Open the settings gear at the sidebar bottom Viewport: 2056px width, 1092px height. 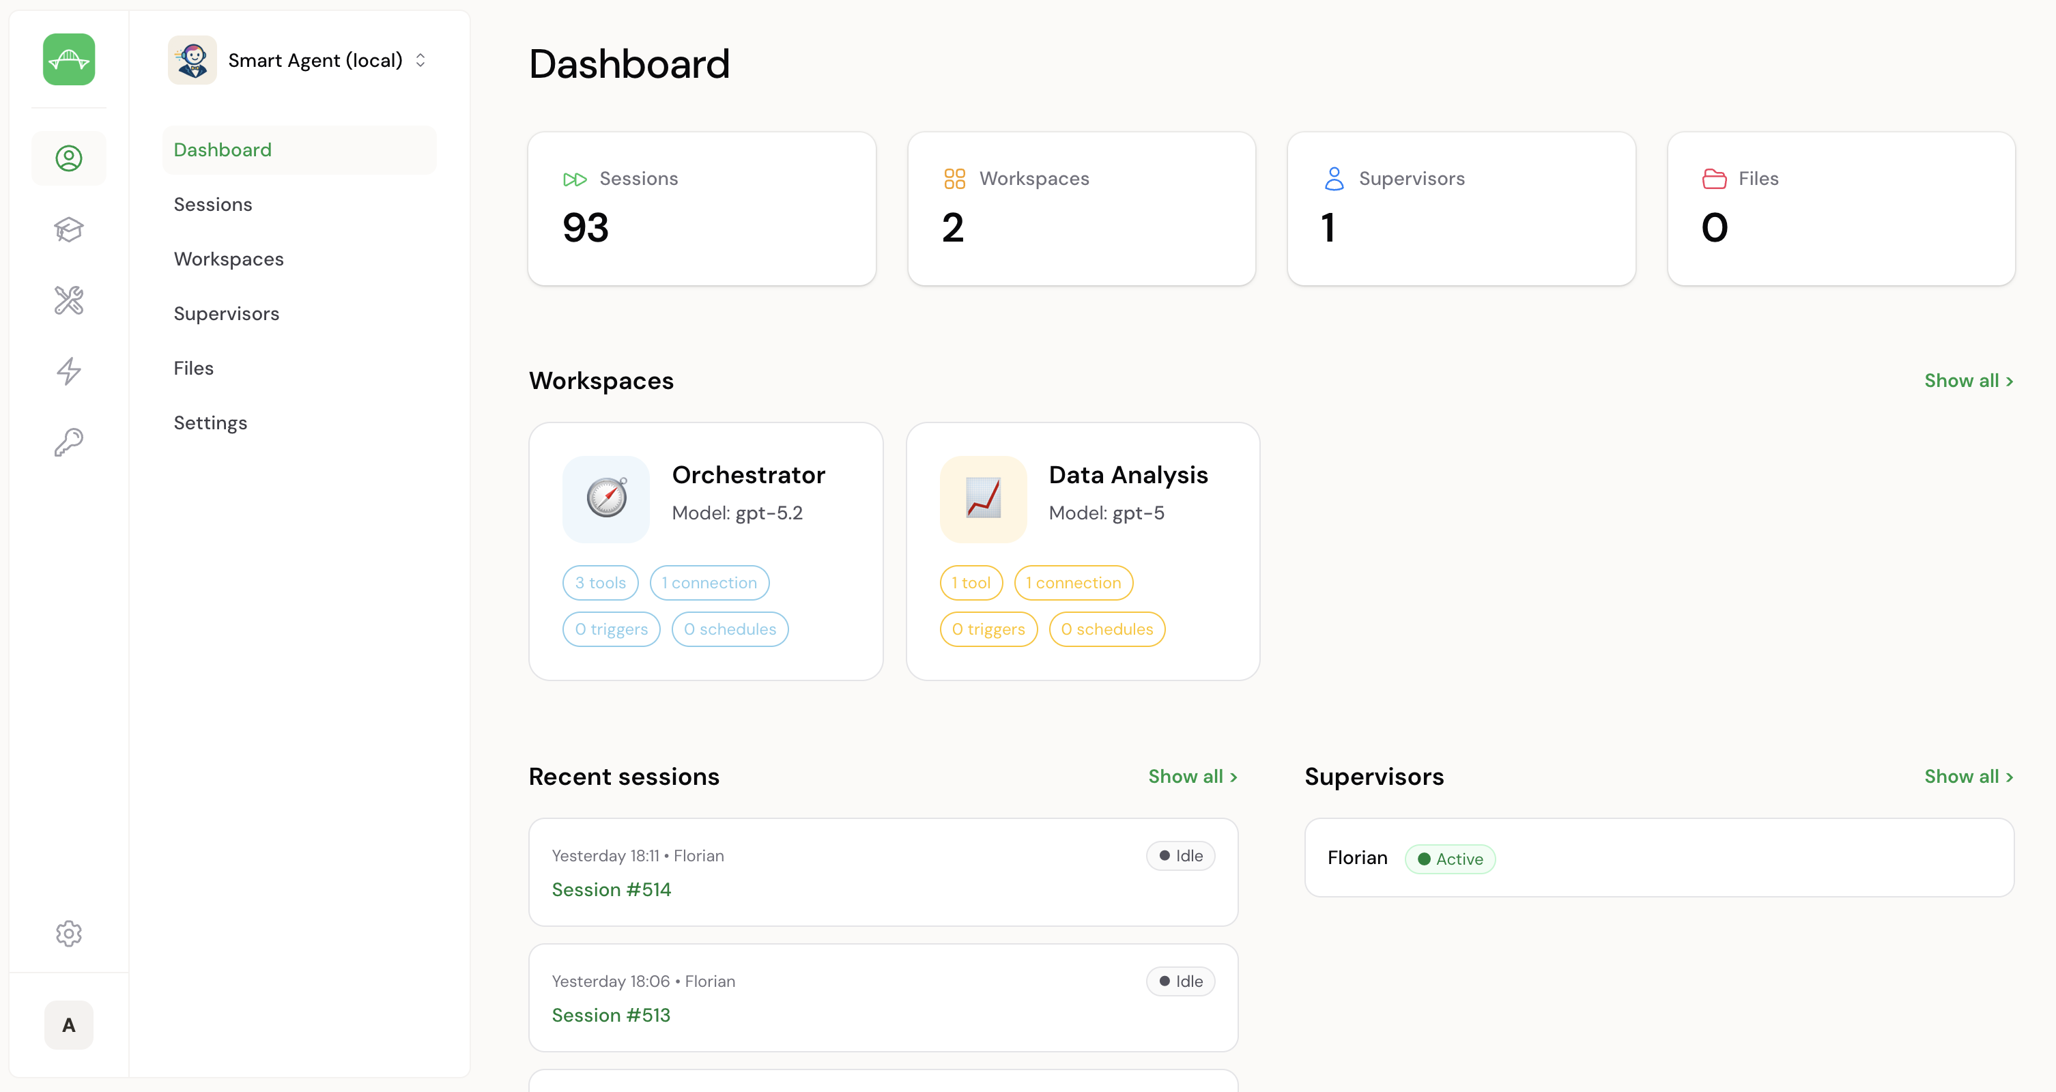tap(69, 933)
